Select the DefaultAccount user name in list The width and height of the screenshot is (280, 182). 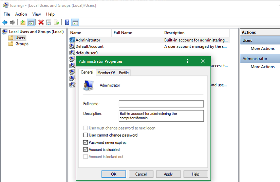[x=90, y=46]
